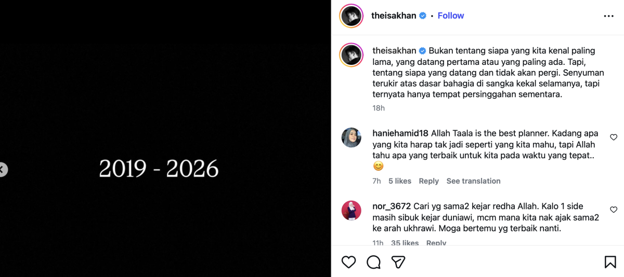View haniehamid18's profile avatar

(x=351, y=137)
